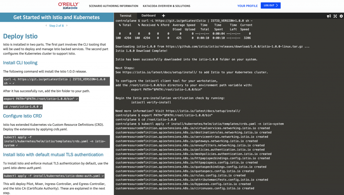
Task: Click the 'Step 2 of 8' indicator
Action: [56, 25]
